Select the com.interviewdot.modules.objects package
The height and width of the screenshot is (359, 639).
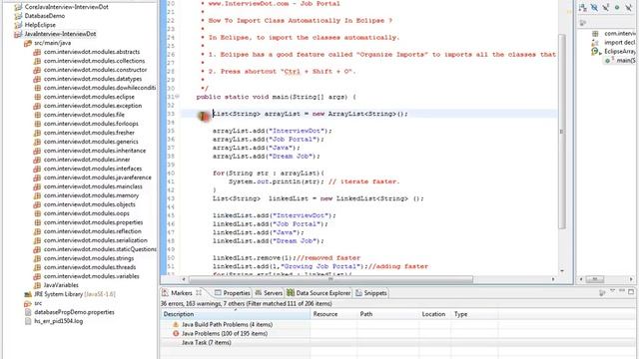pyautogui.click(x=89, y=203)
